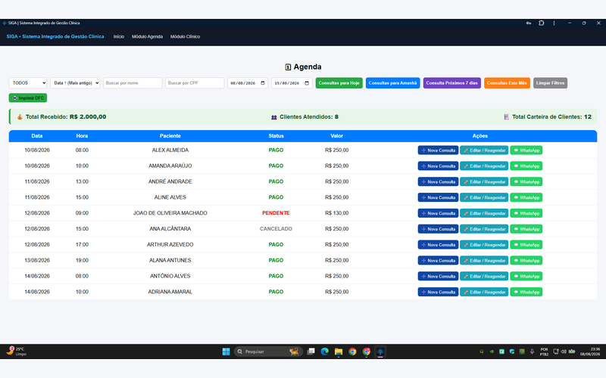Viewport: 606px width, 378px height.
Task: Focus the Buscar por CPF field
Action: pos(195,83)
